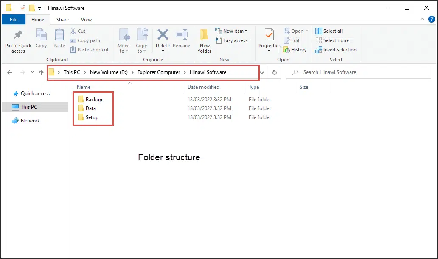Choose Copy path command

coord(85,40)
